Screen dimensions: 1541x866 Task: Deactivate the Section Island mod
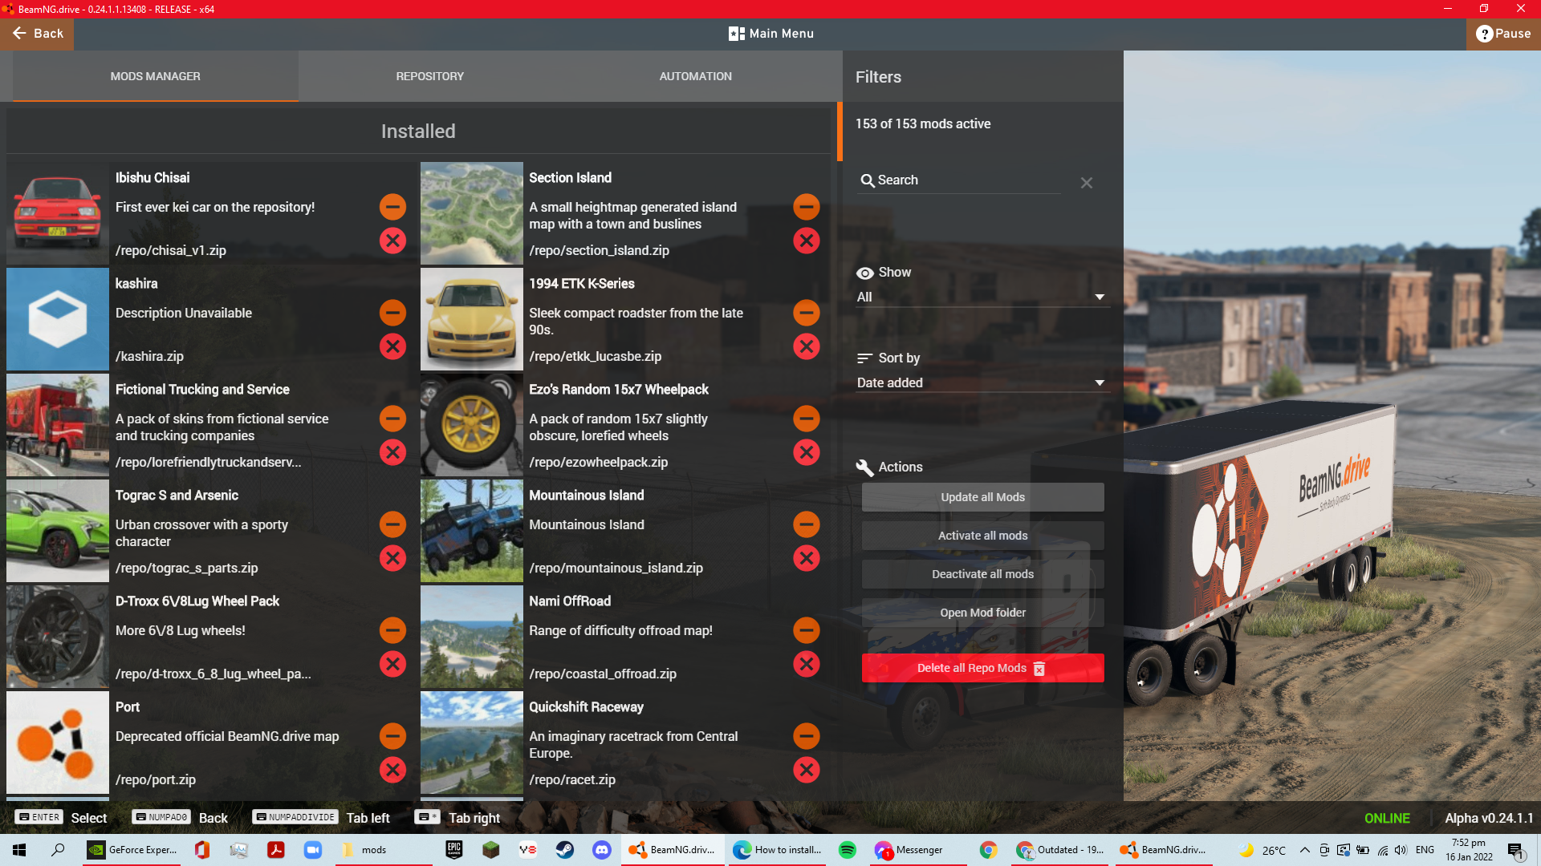click(x=807, y=207)
